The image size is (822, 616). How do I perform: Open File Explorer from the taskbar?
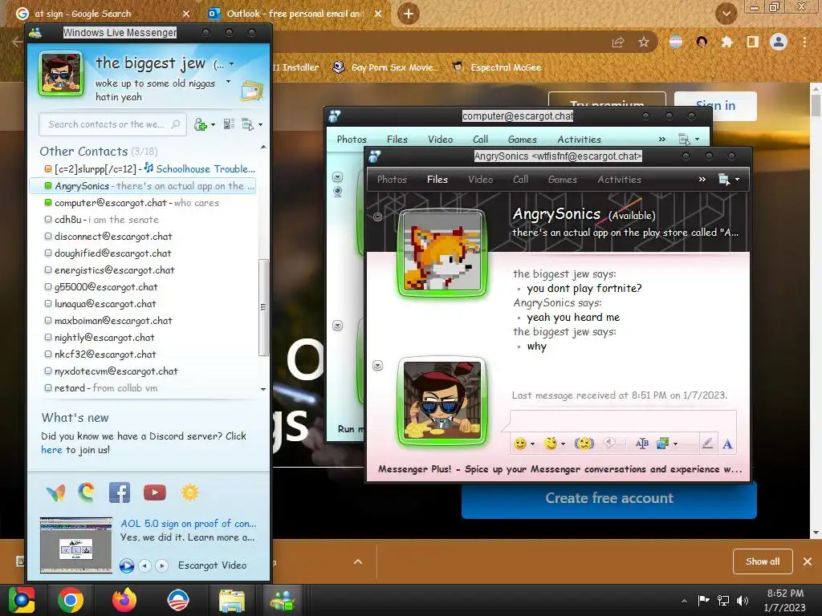pyautogui.click(x=231, y=600)
